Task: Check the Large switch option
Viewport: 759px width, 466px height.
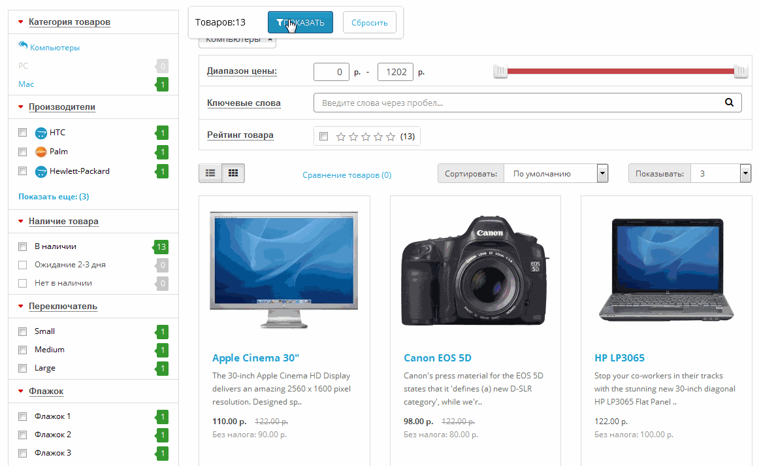Action: pos(22,368)
